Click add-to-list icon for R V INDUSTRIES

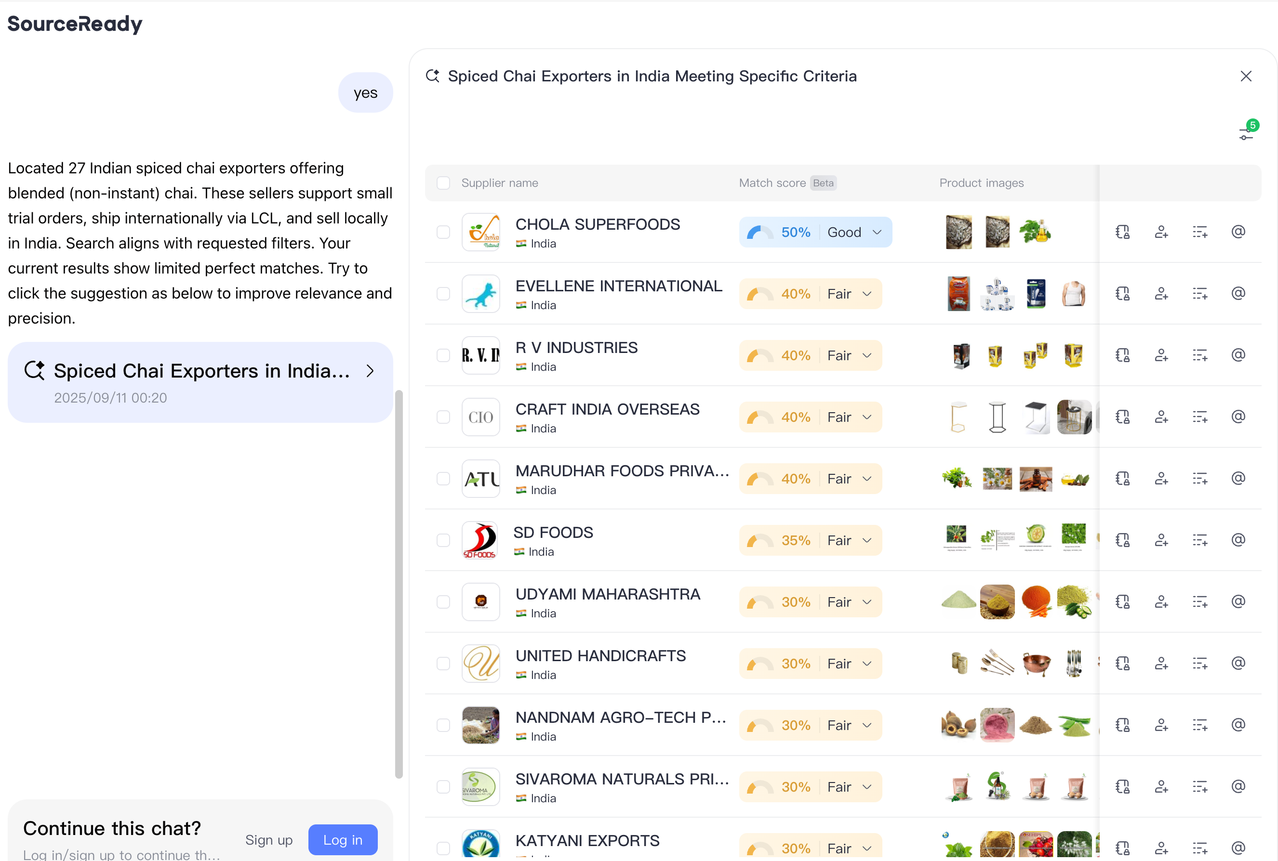point(1199,355)
